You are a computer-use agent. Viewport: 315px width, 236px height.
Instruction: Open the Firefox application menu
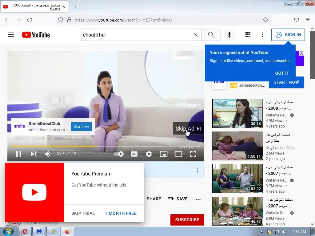(x=308, y=20)
